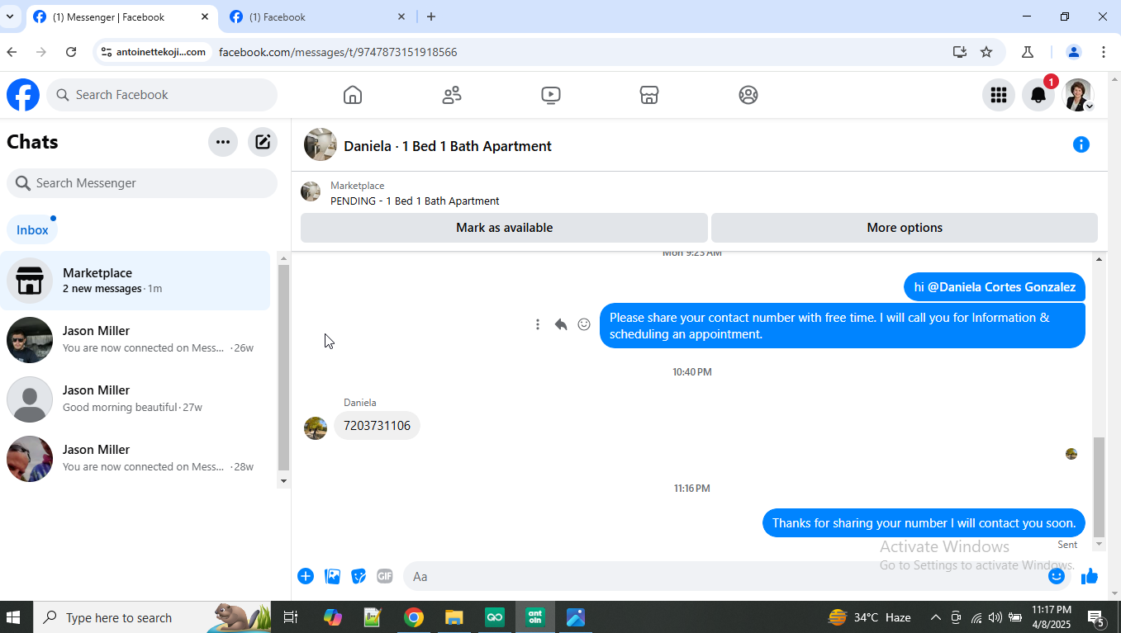Click the Mark as available button

504,228
